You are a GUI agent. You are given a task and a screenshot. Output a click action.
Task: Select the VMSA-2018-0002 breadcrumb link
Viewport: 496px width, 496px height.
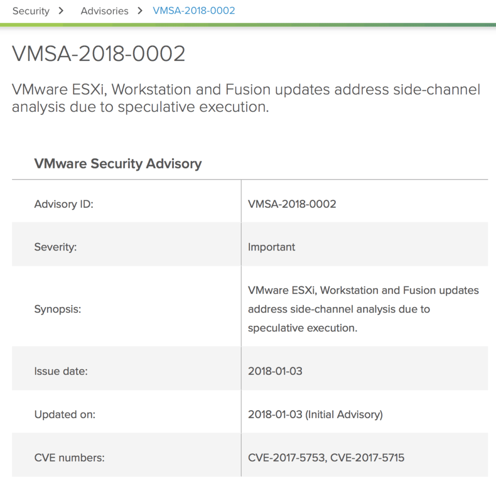194,11
